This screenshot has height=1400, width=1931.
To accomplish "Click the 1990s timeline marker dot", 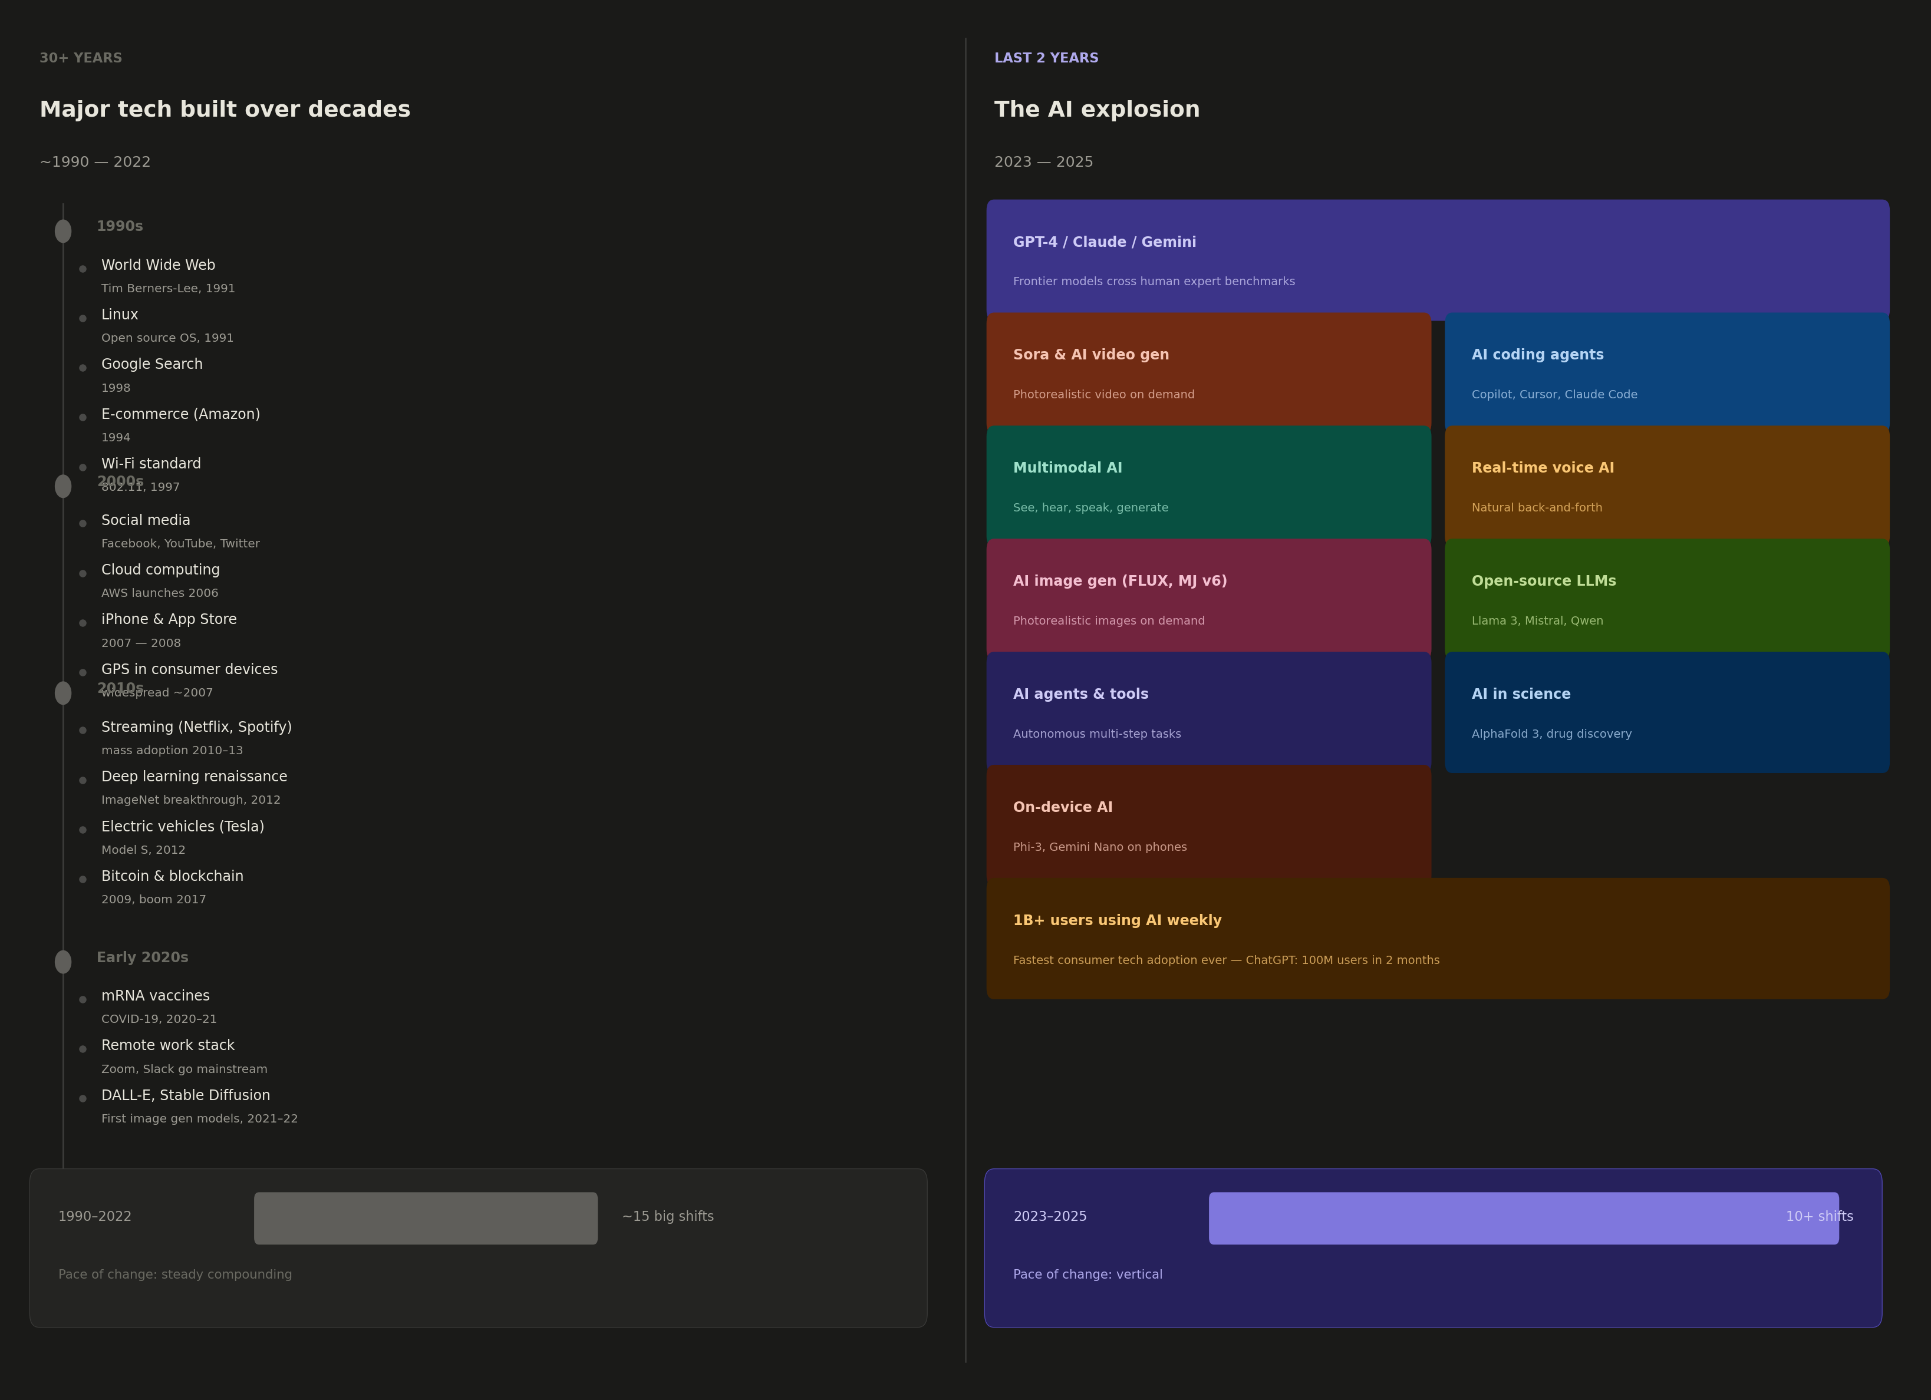I will [x=63, y=232].
